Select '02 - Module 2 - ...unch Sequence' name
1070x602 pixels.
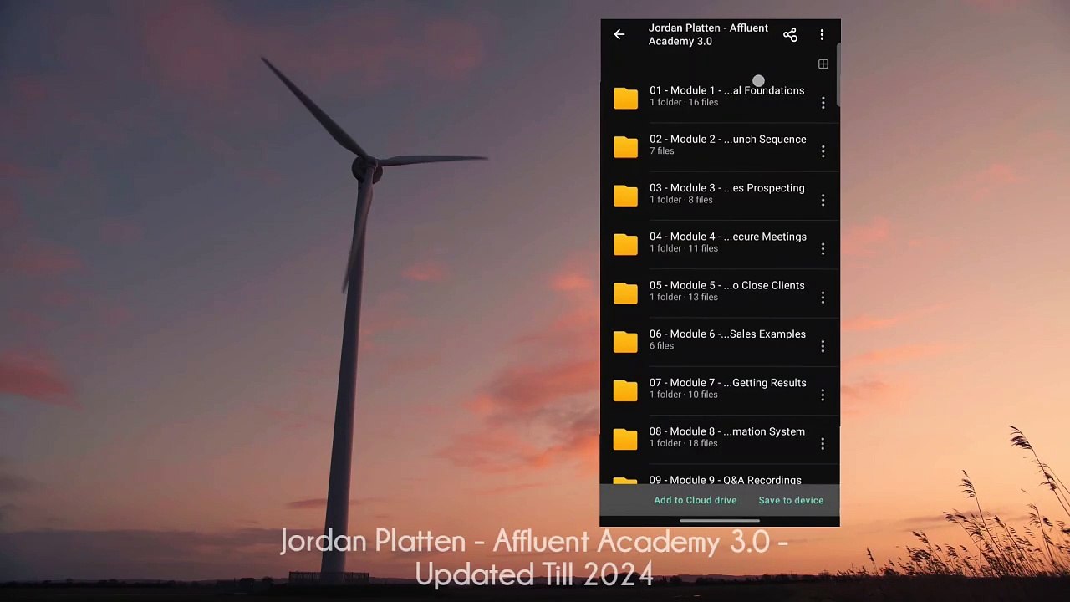728,139
